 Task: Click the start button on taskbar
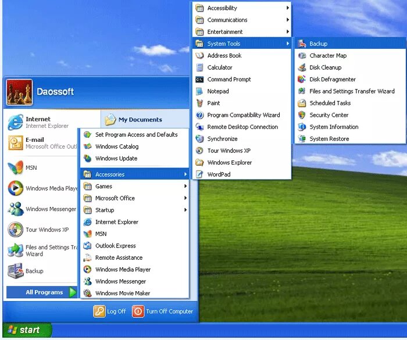[x=27, y=330]
